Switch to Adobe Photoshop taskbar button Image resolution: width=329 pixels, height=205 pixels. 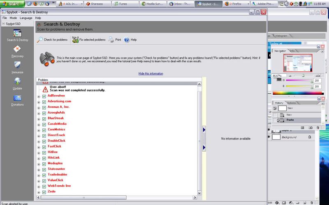[x=264, y=4]
